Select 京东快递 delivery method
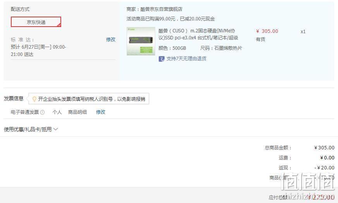The image size is (338, 203). pos(36,22)
